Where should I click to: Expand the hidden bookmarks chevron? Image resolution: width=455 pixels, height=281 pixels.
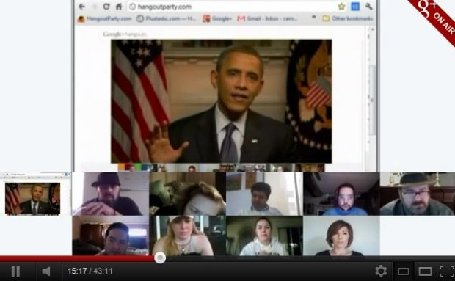[x=313, y=18]
